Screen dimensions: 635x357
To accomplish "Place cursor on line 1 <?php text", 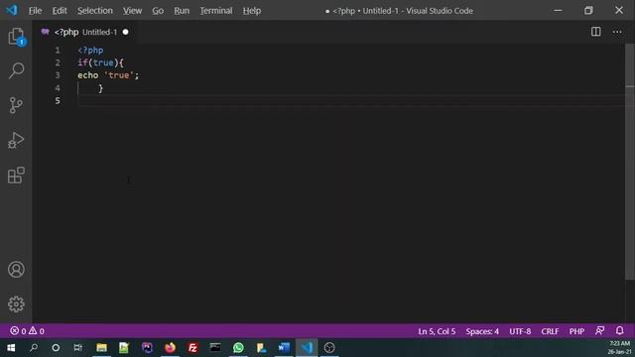I will coord(90,51).
